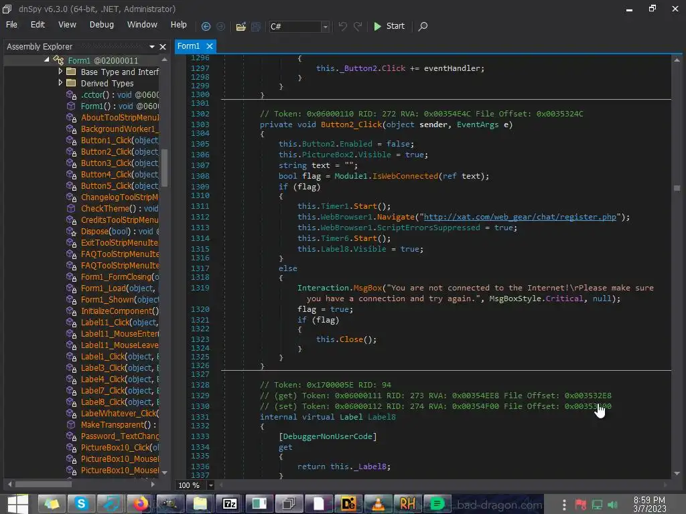
Task: Open a file with the toolbar Open icon
Action: pyautogui.click(x=241, y=27)
